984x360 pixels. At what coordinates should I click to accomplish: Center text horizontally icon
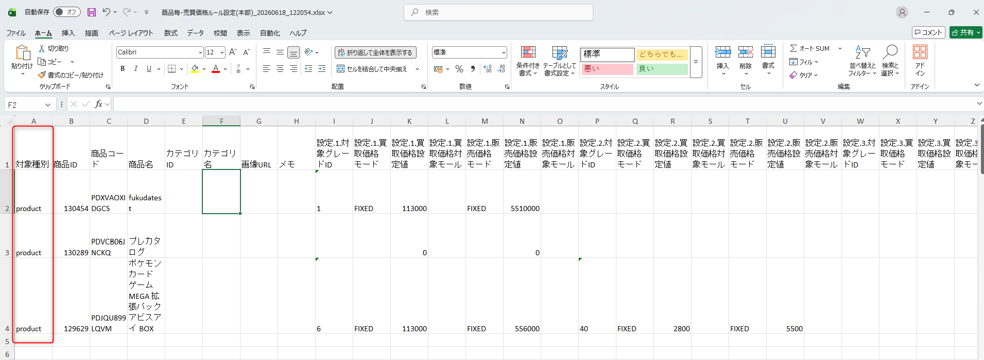[280, 69]
